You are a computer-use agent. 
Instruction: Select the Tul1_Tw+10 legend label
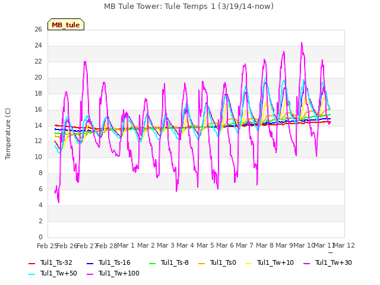coord(275,262)
